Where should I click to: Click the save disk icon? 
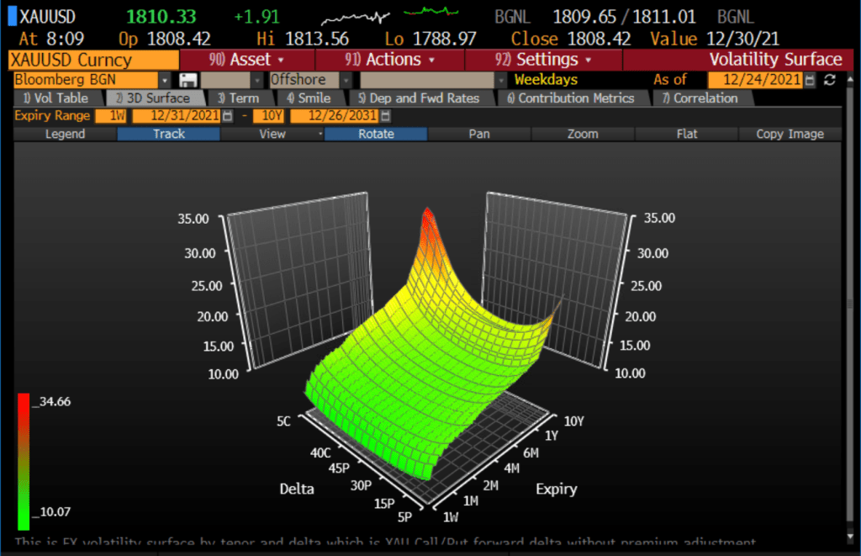(188, 80)
